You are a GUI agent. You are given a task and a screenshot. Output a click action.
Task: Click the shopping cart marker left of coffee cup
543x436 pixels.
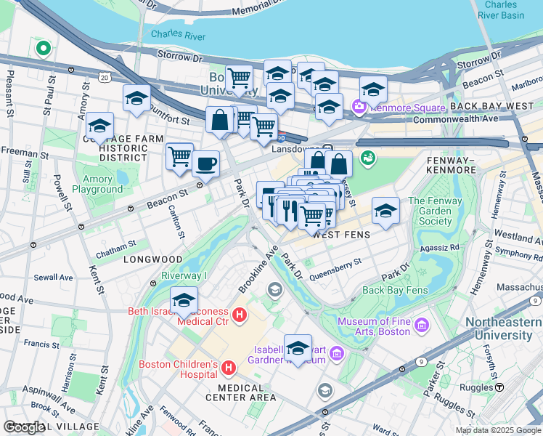(179, 158)
